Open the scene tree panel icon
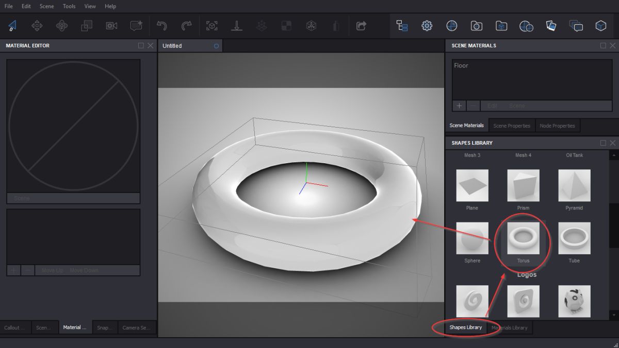619x348 pixels. [402, 25]
